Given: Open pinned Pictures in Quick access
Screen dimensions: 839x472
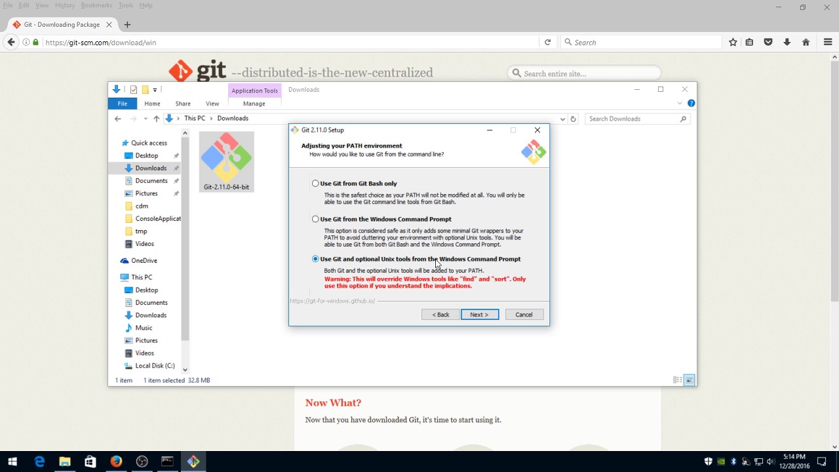Looking at the screenshot, I should coord(146,193).
